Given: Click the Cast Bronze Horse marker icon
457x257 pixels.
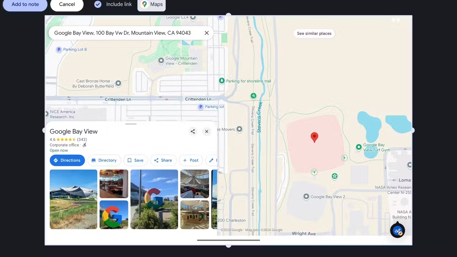Looking at the screenshot, I should (x=118, y=83).
